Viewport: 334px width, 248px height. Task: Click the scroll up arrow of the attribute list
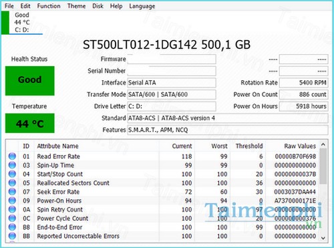(323, 144)
